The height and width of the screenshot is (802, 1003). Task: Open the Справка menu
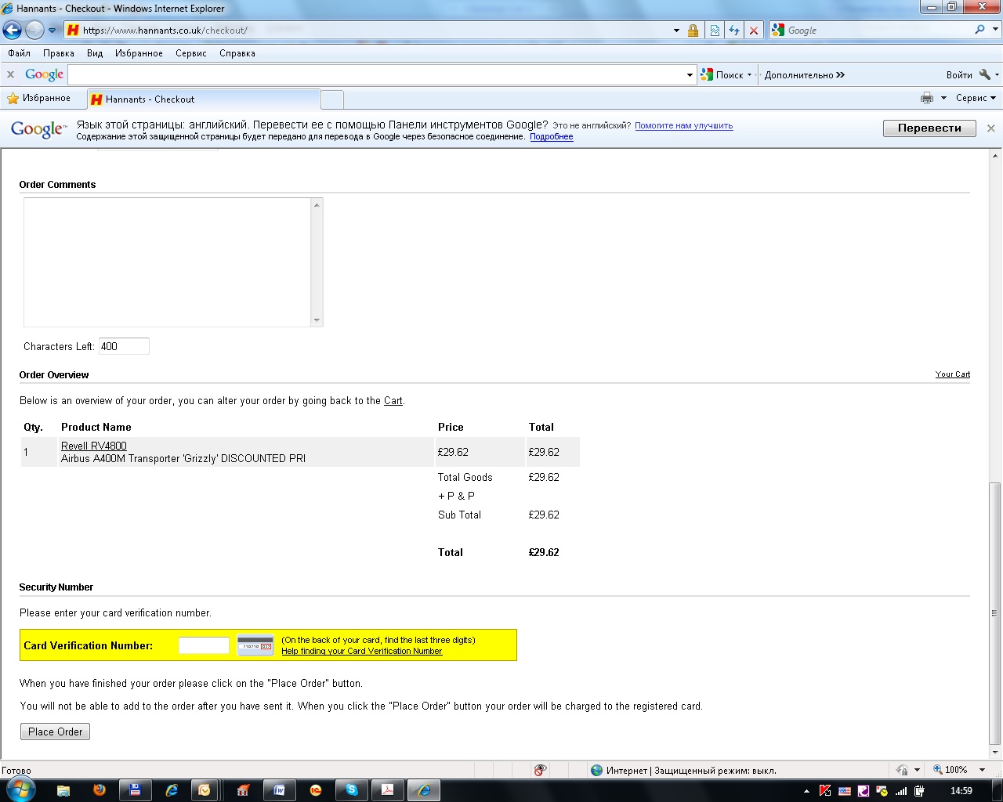(237, 53)
